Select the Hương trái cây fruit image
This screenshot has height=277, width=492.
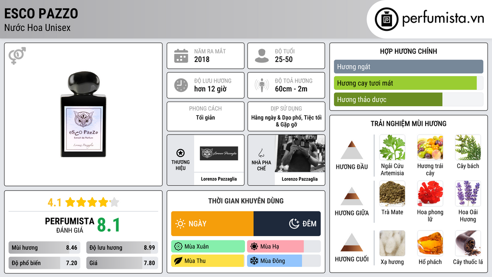coord(430,148)
